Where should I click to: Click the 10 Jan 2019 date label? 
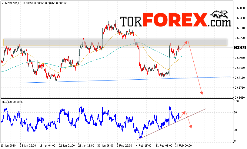8,146
